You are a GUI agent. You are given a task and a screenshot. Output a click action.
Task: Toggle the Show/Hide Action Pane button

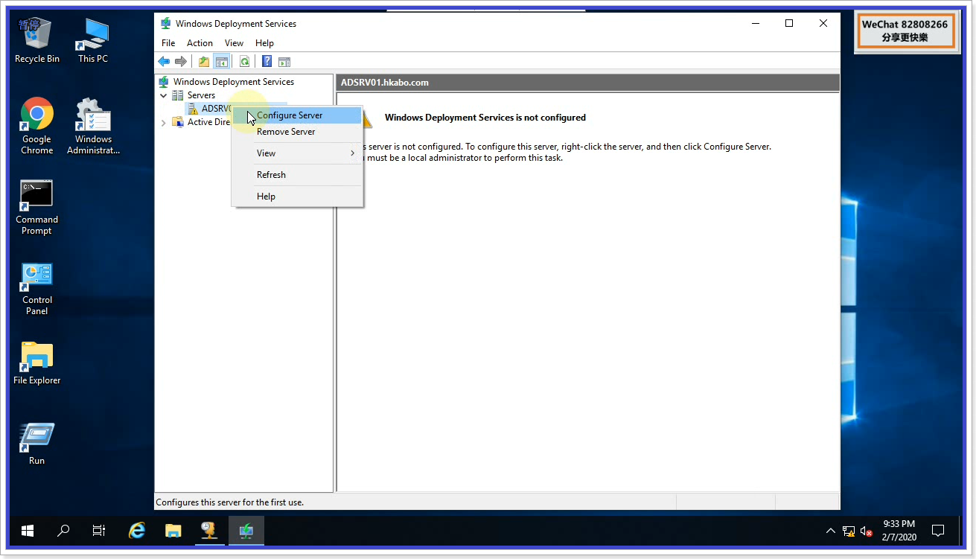(284, 62)
